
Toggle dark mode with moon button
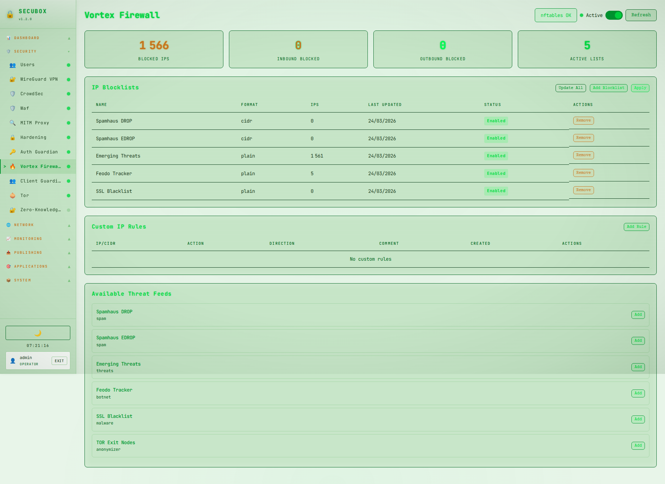tap(38, 333)
